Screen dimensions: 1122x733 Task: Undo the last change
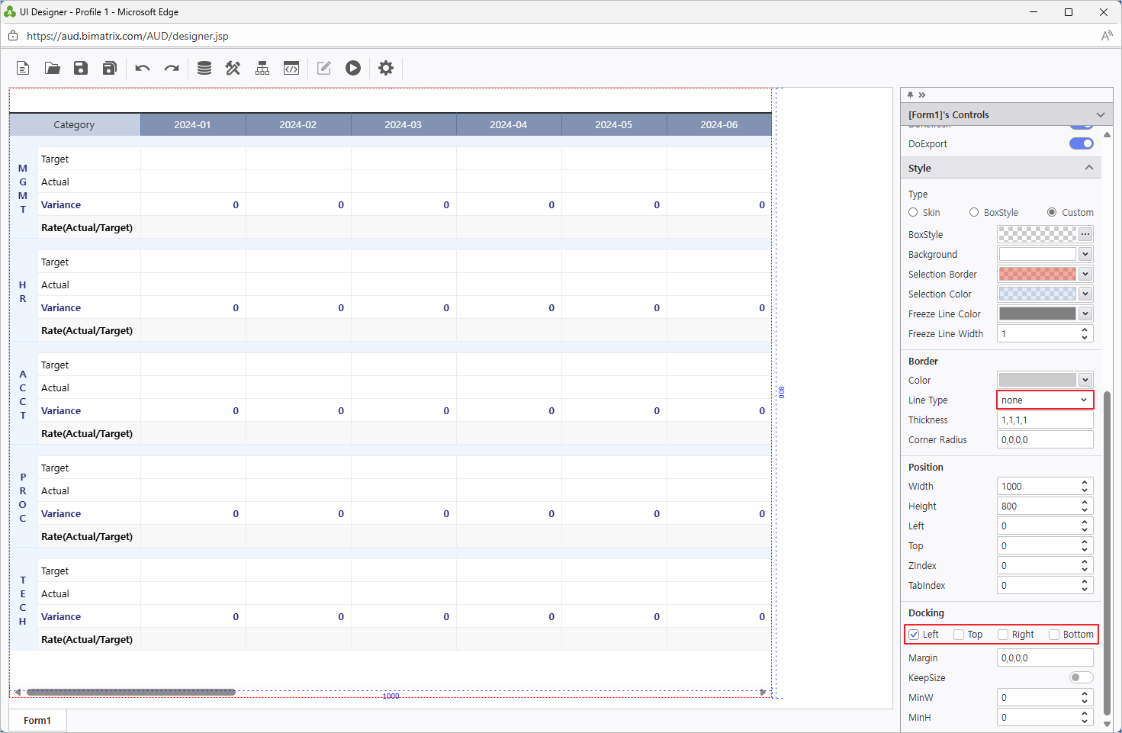point(142,68)
